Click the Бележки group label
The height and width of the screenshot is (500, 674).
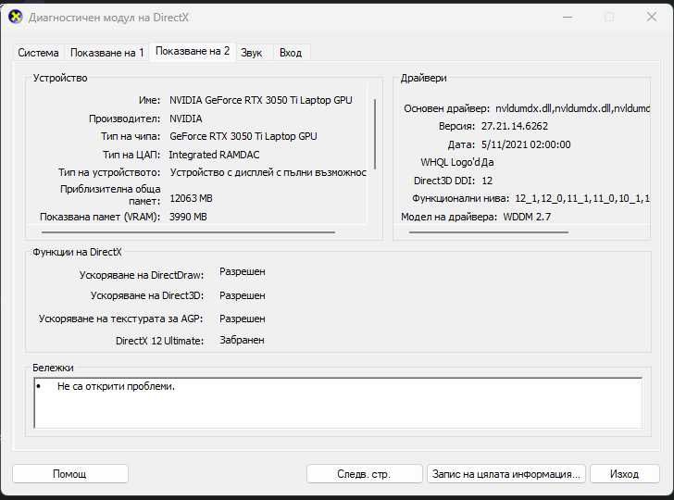coord(54,368)
